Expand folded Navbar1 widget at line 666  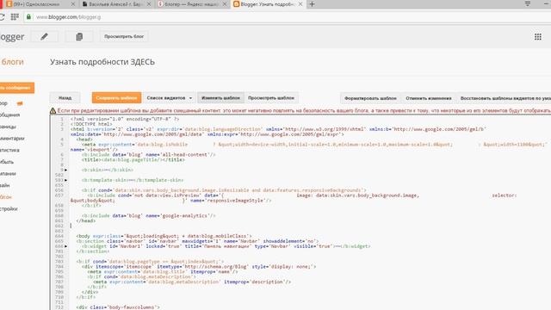click(x=65, y=246)
